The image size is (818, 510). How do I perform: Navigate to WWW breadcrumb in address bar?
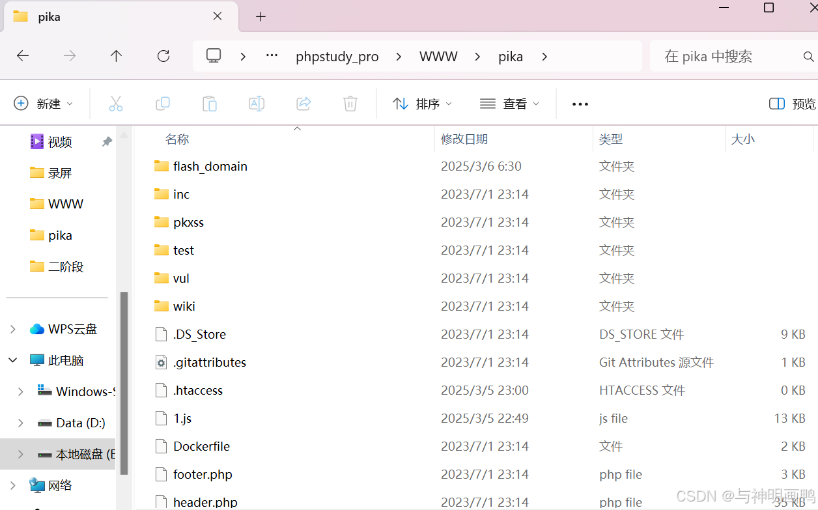coord(438,57)
